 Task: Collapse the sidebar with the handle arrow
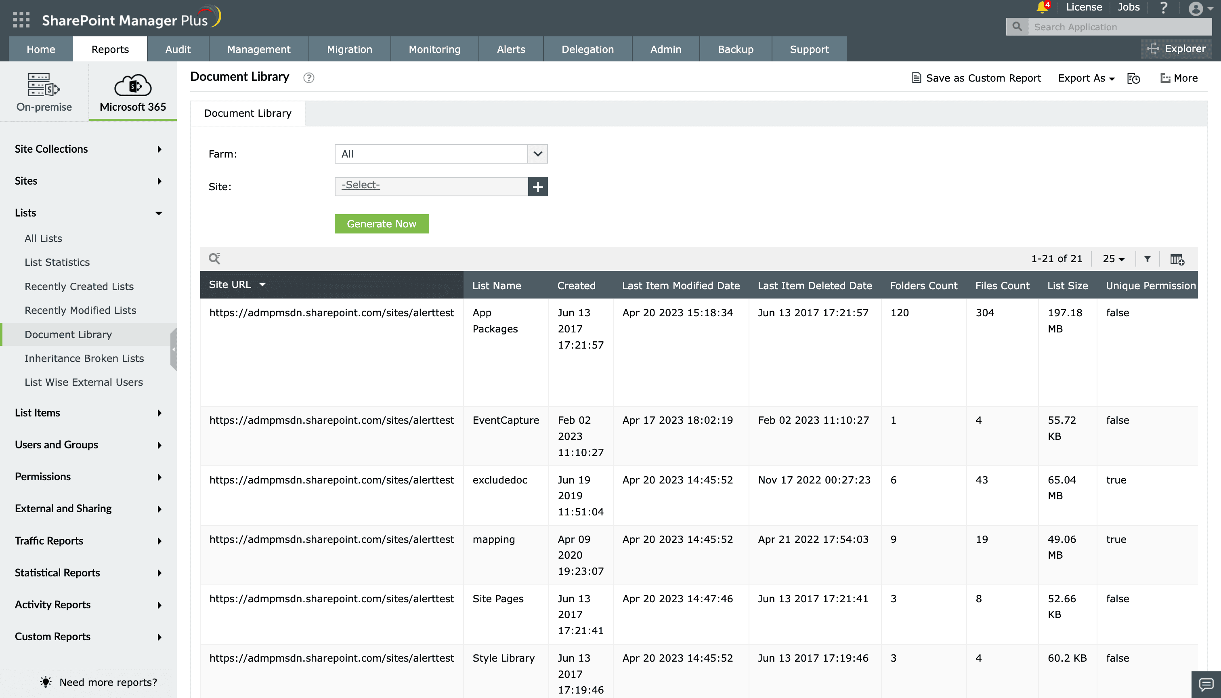(x=174, y=349)
